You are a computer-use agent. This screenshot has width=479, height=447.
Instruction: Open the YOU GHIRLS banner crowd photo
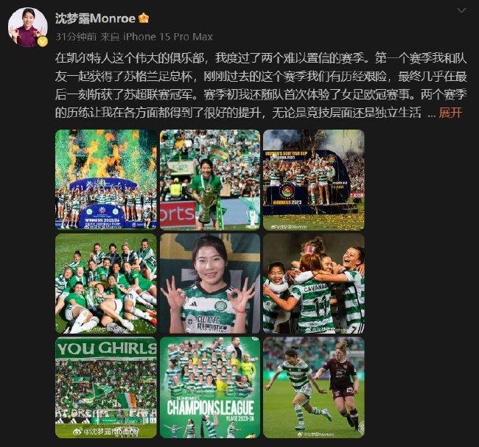click(106, 387)
